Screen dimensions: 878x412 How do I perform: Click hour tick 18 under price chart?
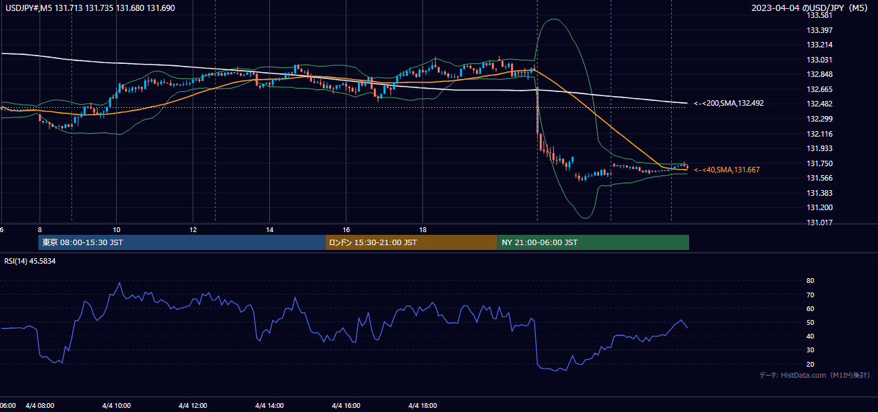423,229
